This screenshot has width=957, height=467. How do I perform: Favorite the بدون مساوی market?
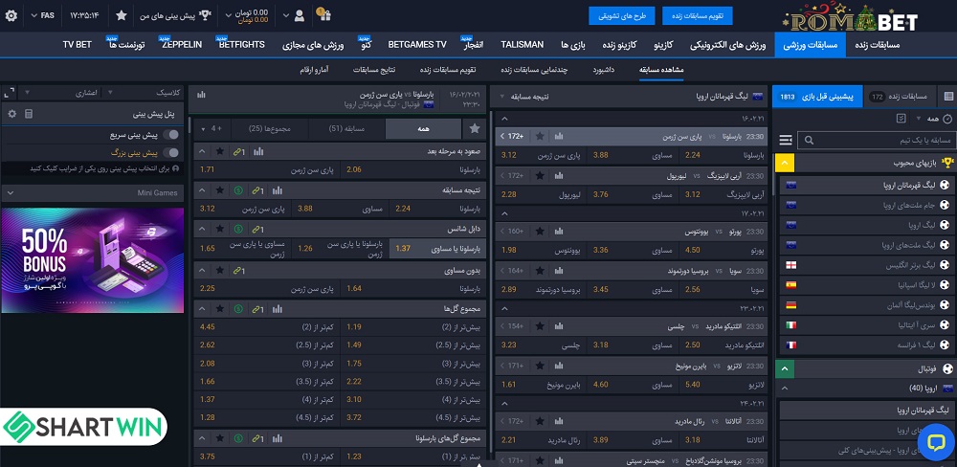pos(220,271)
